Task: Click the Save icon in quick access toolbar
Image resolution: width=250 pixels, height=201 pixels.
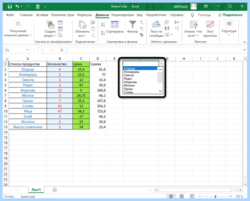Action: [10, 7]
